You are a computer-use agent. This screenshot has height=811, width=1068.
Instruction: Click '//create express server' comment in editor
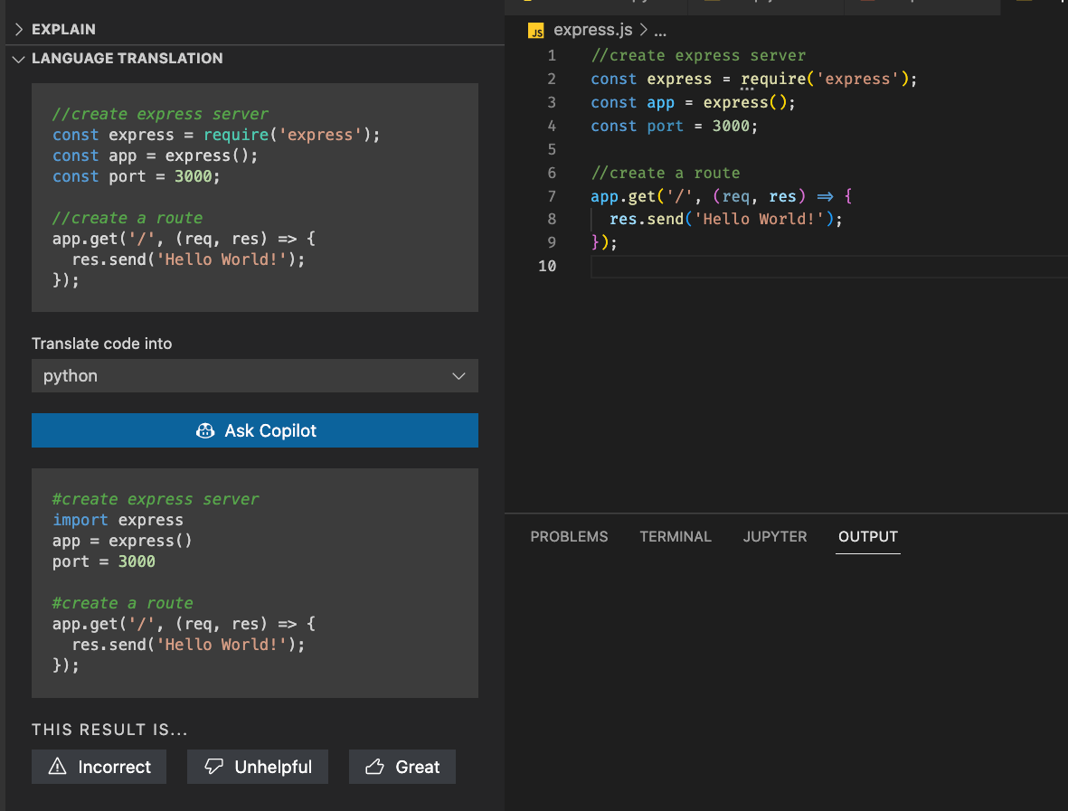pos(698,55)
